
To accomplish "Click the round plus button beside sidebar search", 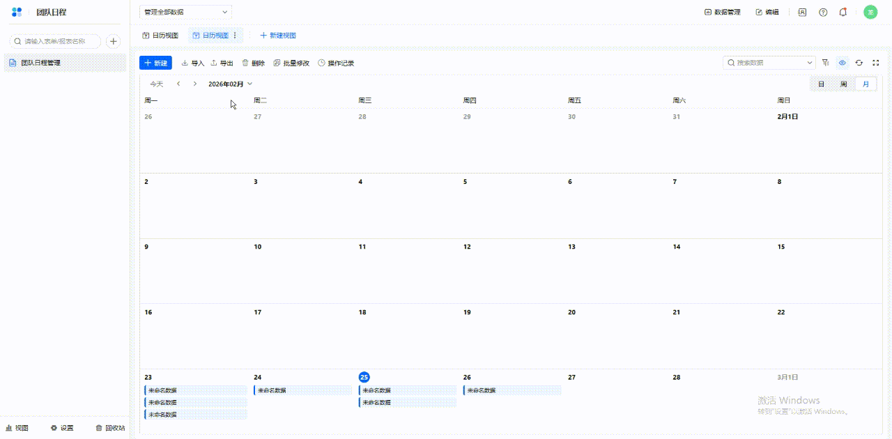I will click(x=113, y=41).
